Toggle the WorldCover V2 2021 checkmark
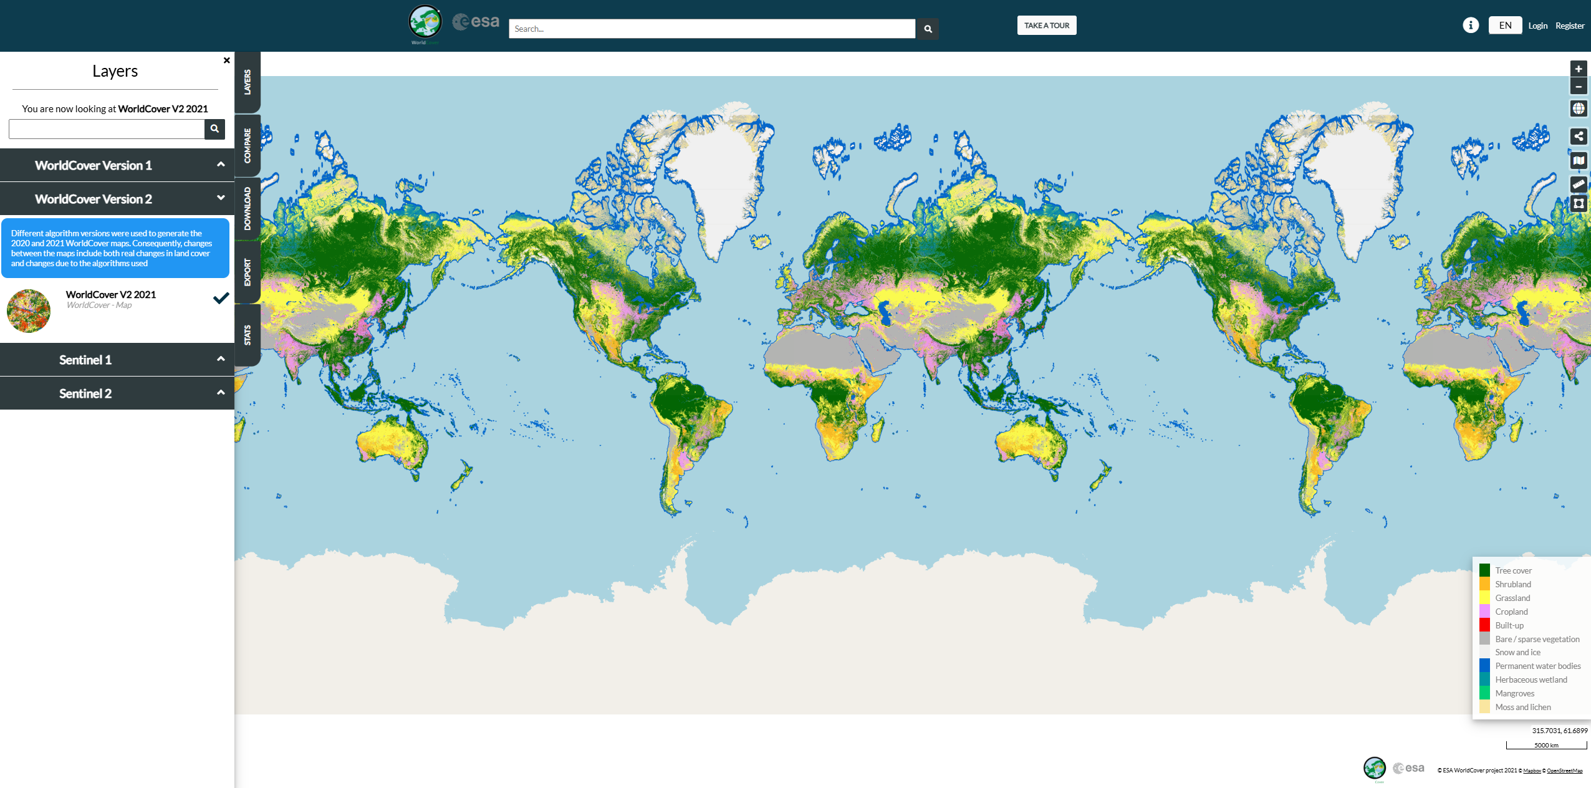This screenshot has width=1591, height=788. (221, 298)
